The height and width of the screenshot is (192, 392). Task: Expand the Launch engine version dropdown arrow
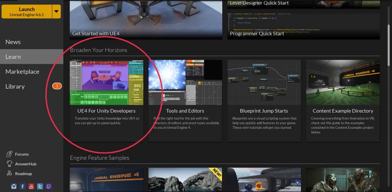(x=57, y=12)
